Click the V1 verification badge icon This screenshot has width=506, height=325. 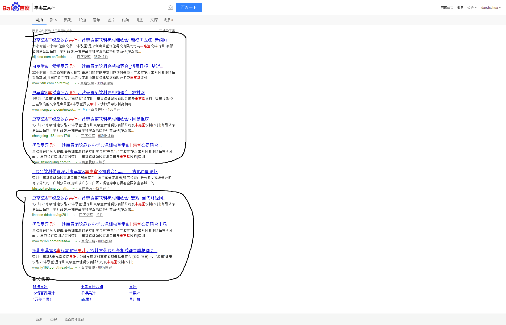[x=85, y=110]
